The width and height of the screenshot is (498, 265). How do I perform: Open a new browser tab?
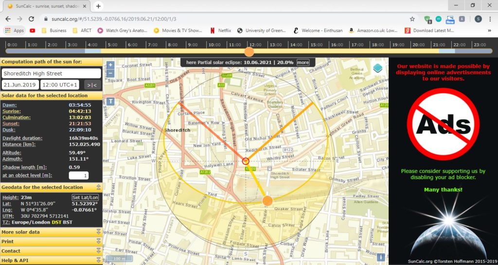(x=98, y=6)
